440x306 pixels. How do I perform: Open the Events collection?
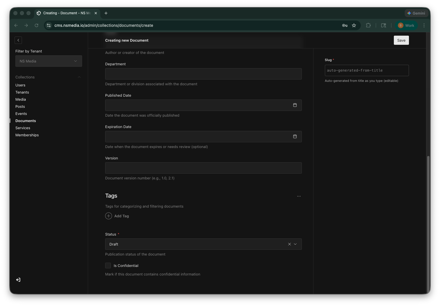[21, 114]
